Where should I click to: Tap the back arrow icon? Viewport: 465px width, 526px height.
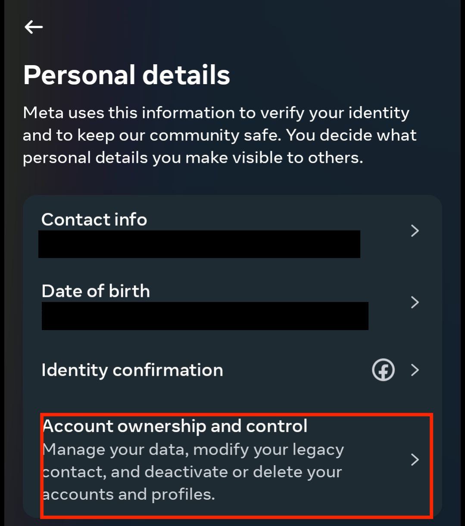[x=34, y=27]
